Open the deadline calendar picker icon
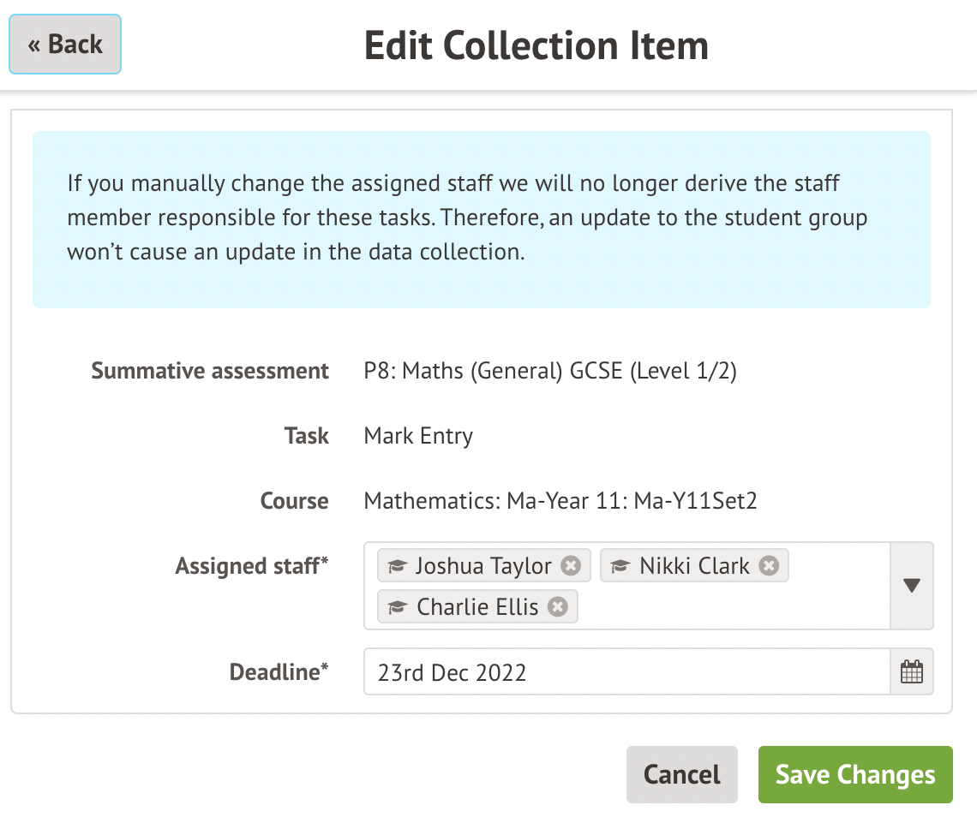The width and height of the screenshot is (977, 817). point(912,672)
